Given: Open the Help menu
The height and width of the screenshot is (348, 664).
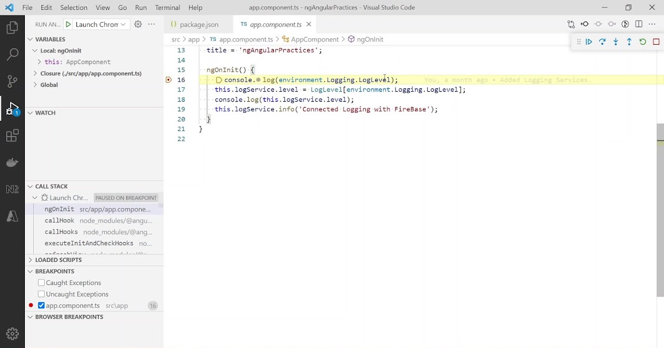Looking at the screenshot, I should click(x=195, y=8).
